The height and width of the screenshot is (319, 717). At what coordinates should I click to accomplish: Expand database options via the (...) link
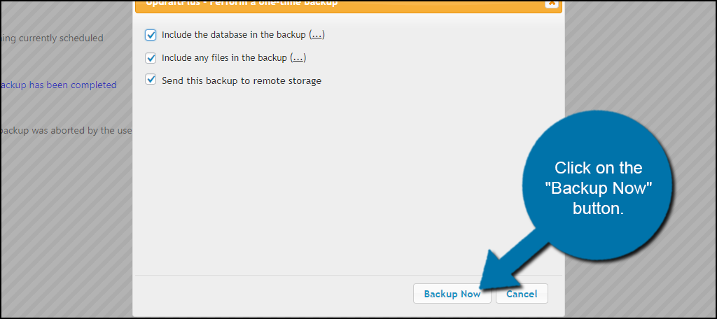pyautogui.click(x=317, y=35)
